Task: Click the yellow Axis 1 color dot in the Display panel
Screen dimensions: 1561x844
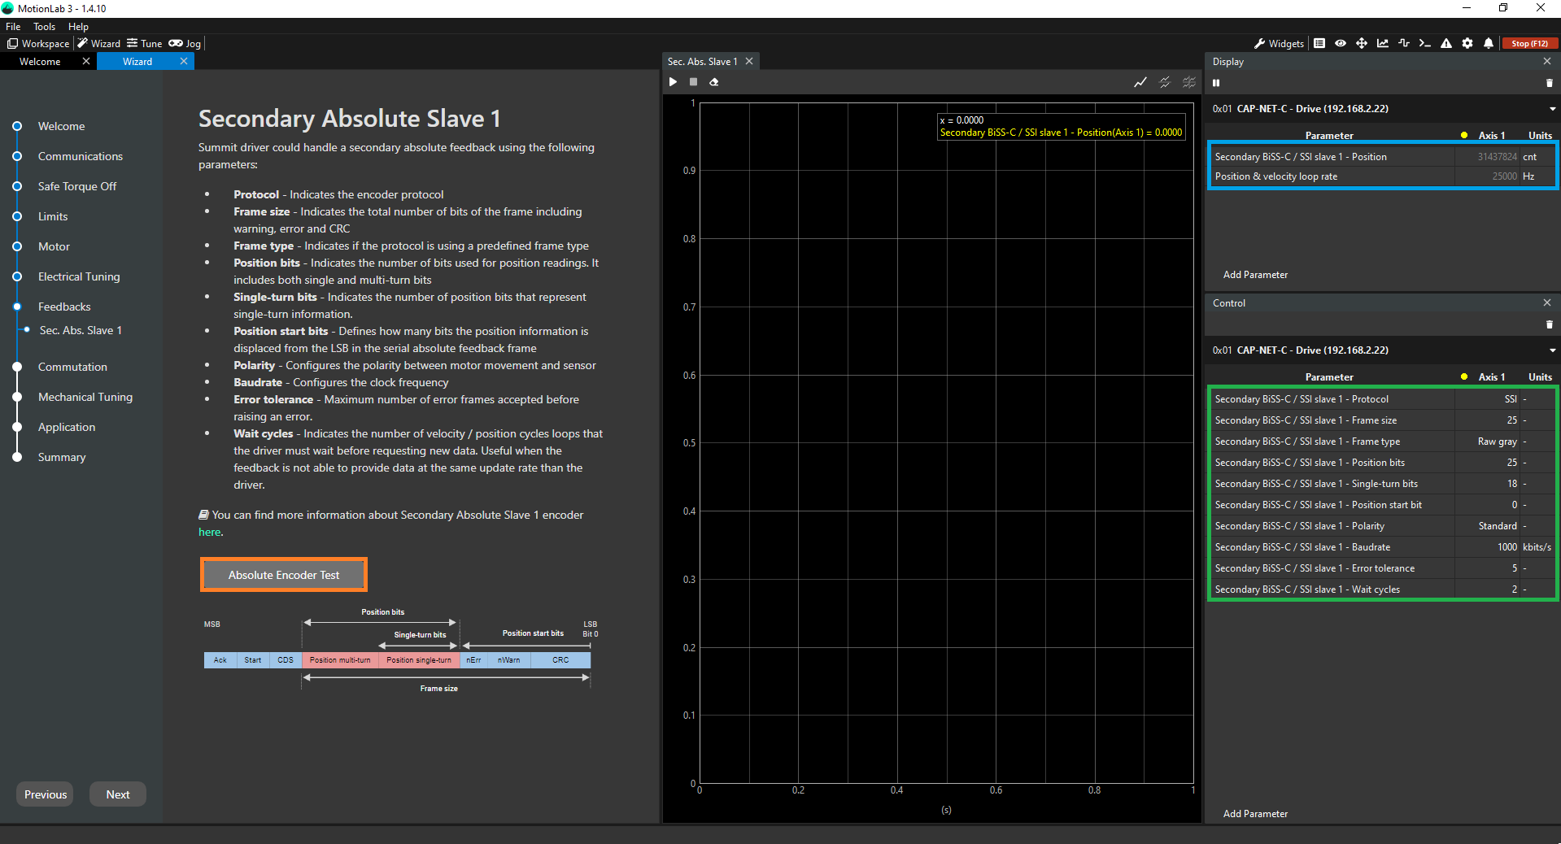Action: pyautogui.click(x=1464, y=136)
